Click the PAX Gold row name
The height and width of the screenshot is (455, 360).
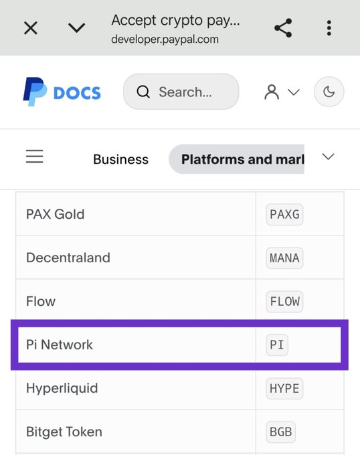pyautogui.click(x=55, y=214)
